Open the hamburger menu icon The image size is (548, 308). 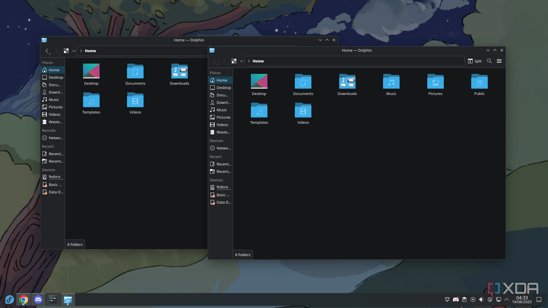point(499,61)
